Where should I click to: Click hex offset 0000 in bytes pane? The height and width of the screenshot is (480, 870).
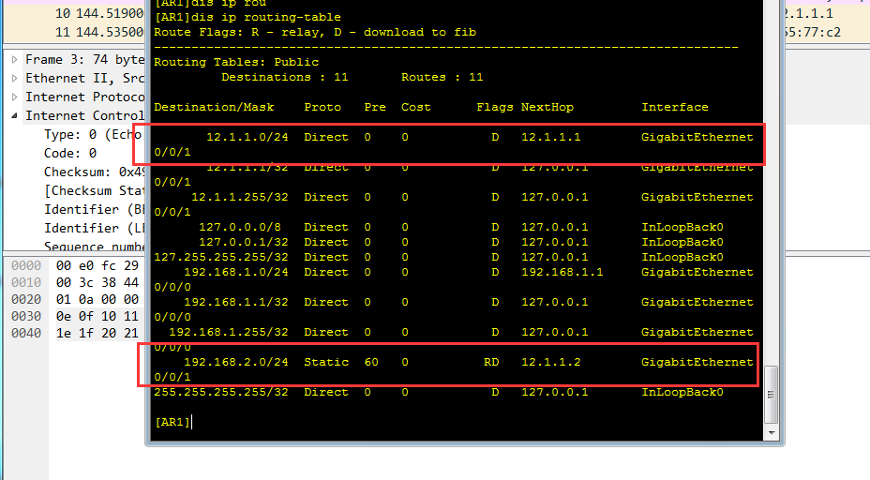click(26, 266)
